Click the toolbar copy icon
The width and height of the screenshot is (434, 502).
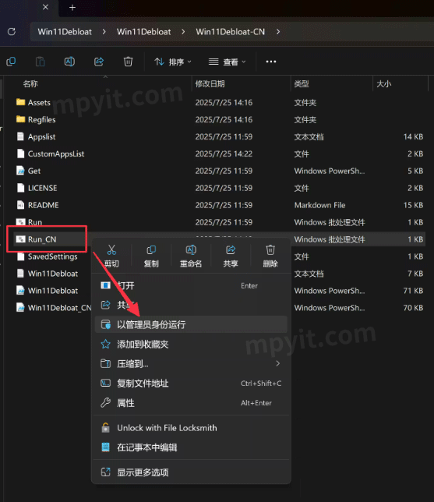pyautogui.click(x=11, y=62)
